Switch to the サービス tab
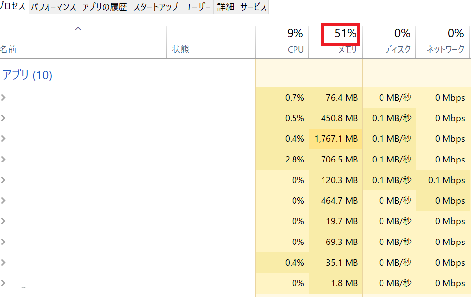This screenshot has height=297, width=471. pyautogui.click(x=253, y=7)
